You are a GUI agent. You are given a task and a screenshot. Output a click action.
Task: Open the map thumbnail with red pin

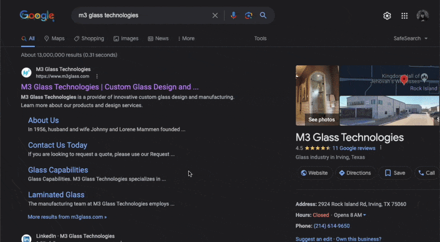(x=389, y=81)
